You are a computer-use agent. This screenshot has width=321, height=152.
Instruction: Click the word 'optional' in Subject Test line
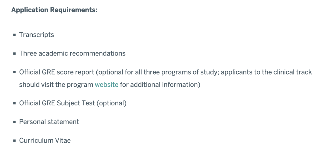pyautogui.click(x=111, y=103)
